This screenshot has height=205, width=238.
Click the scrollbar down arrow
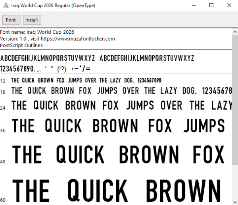pyautogui.click(x=235, y=202)
